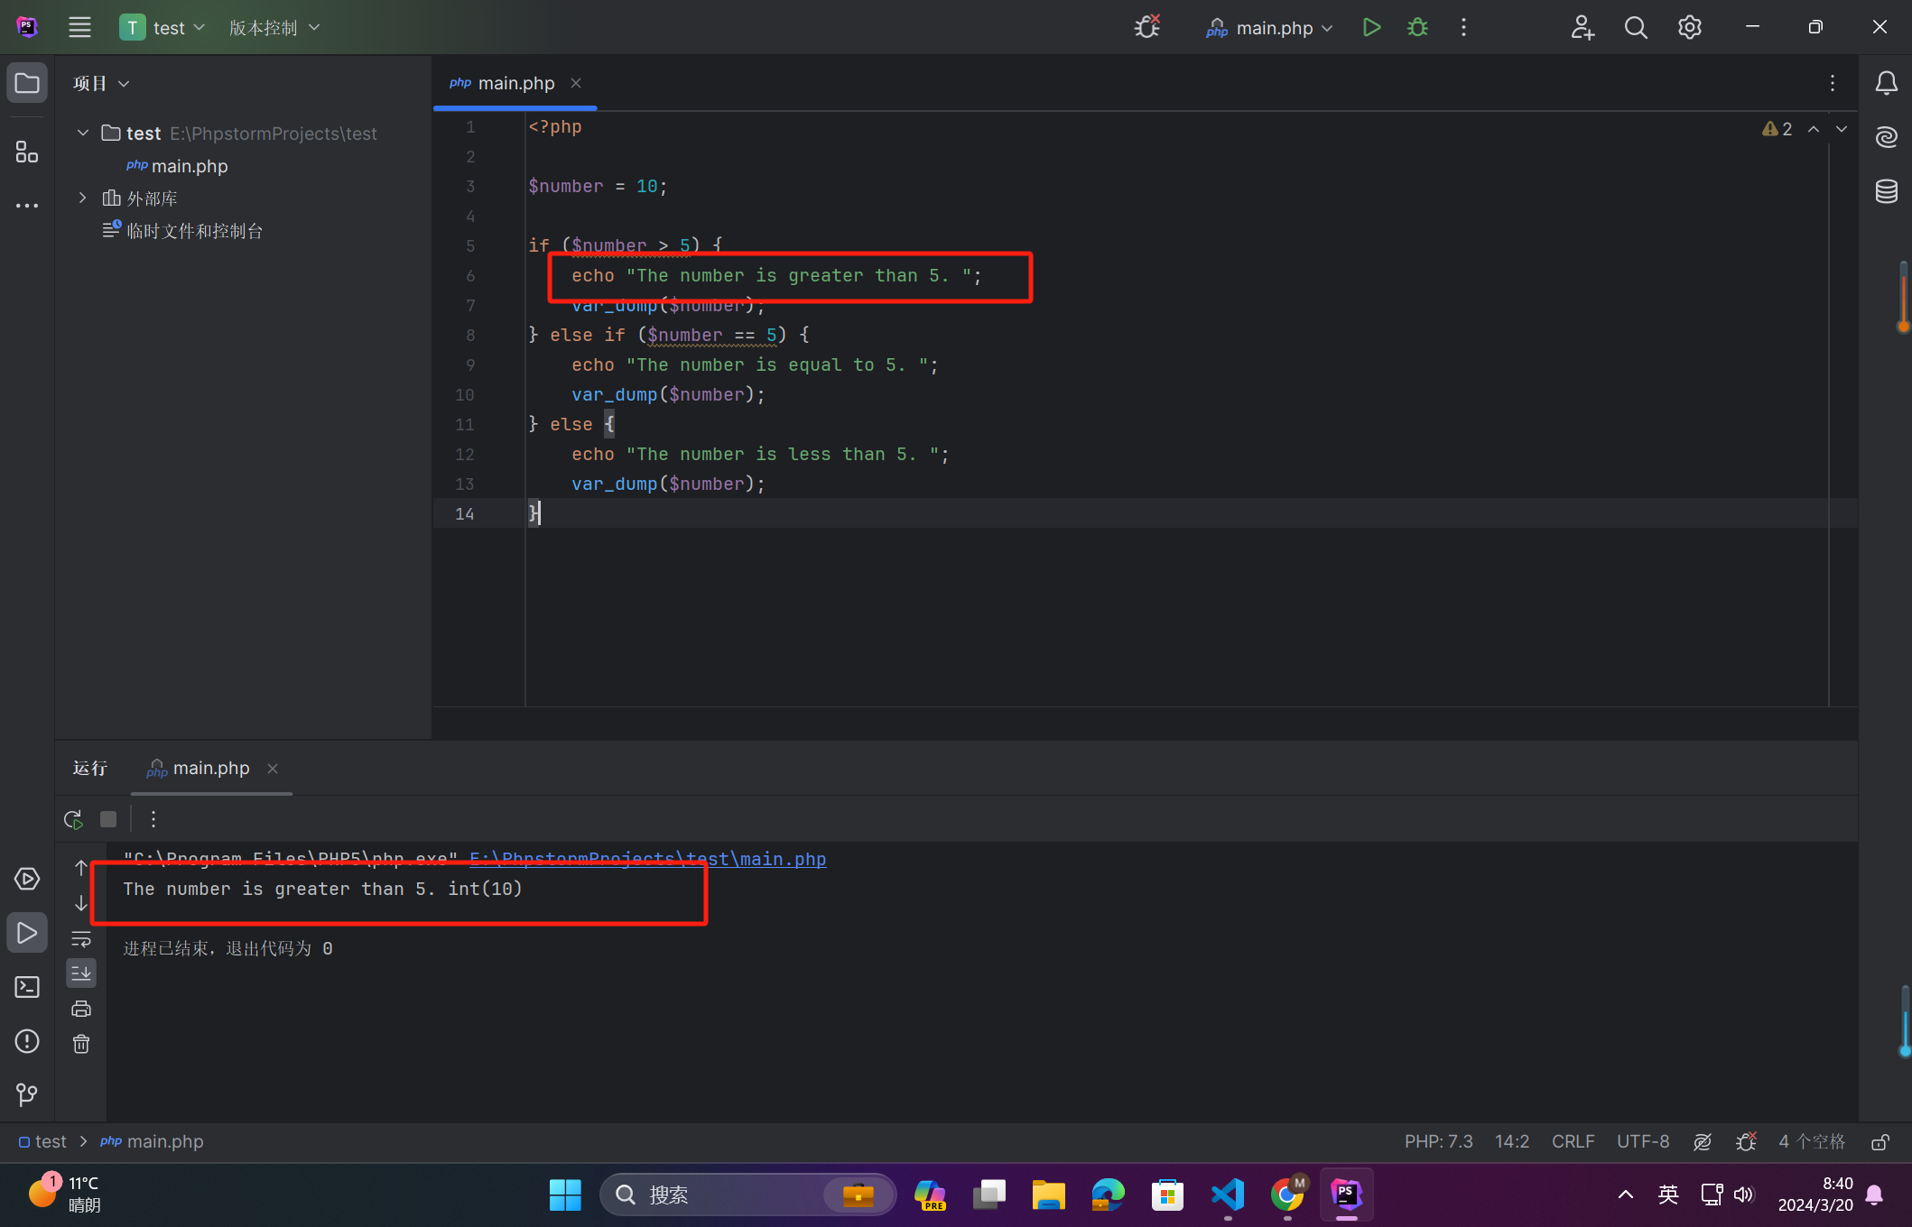Toggle scroll to end in the console
This screenshot has width=1912, height=1227.
pyautogui.click(x=81, y=973)
